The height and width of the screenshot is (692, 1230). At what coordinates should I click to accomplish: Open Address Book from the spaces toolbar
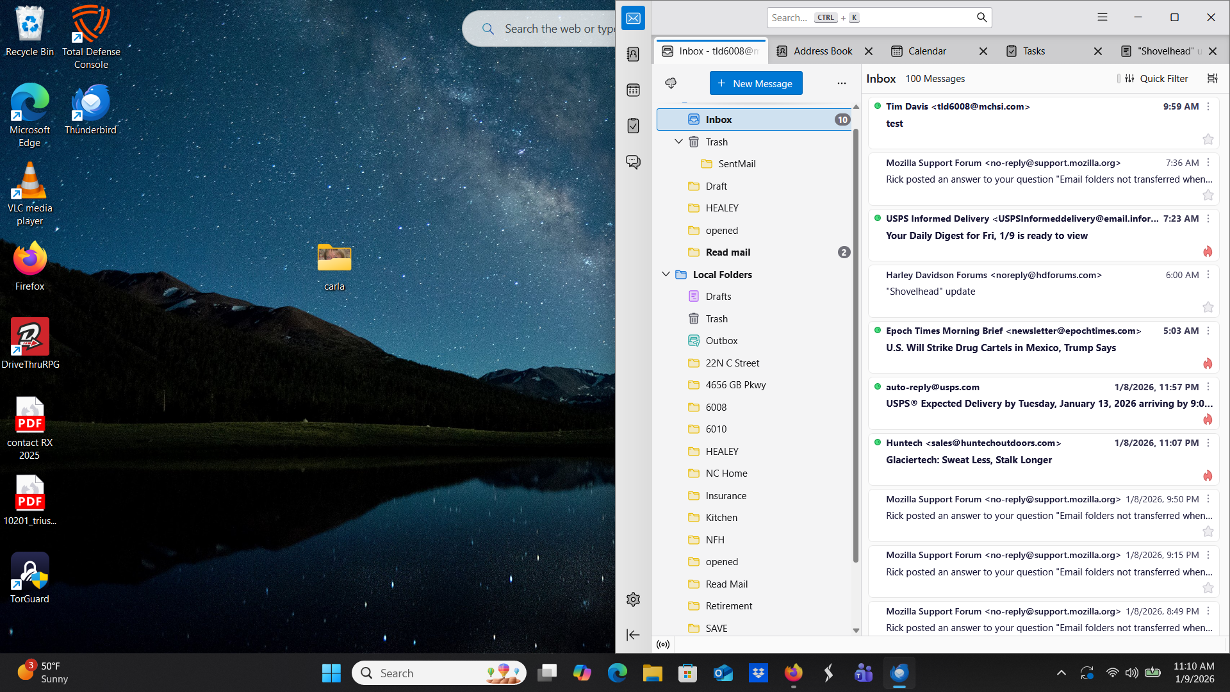pos(633,54)
